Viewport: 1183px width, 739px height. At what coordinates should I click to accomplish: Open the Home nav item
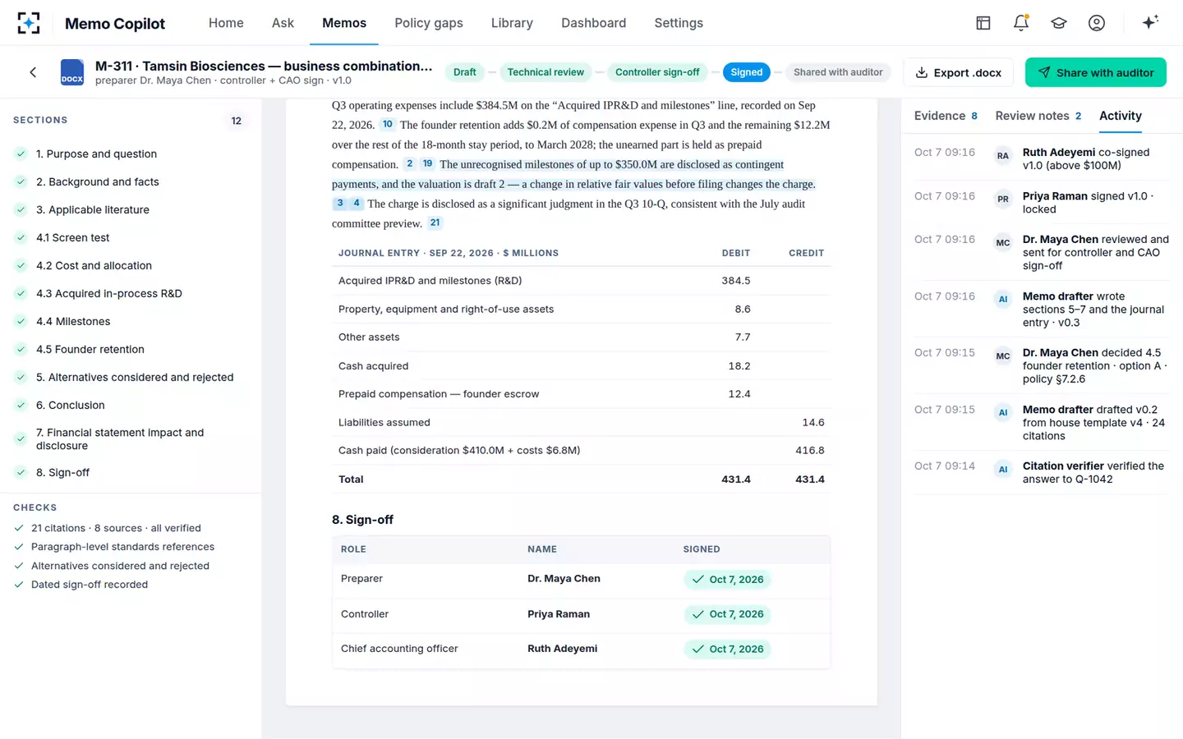click(226, 23)
